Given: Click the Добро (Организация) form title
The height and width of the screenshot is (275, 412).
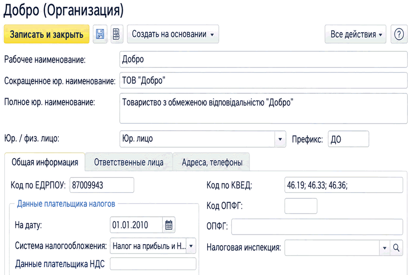Looking at the screenshot, I should [x=63, y=11].
